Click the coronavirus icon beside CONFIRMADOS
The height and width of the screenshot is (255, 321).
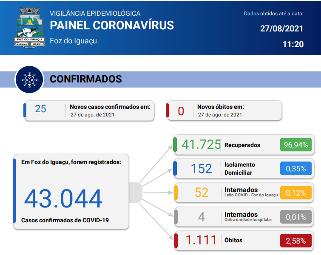click(x=29, y=79)
